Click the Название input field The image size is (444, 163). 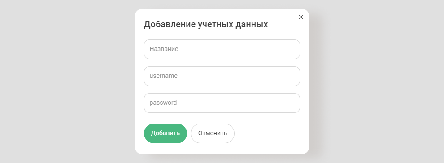pos(222,49)
